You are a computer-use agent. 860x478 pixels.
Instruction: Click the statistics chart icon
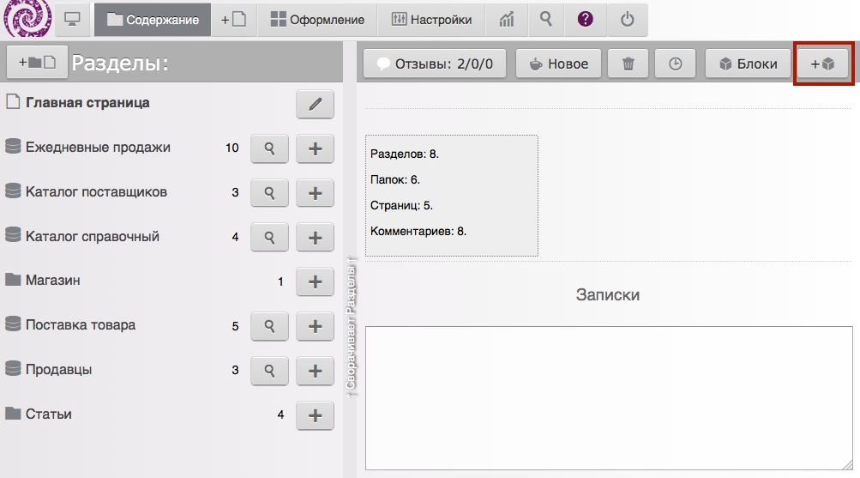tap(507, 19)
